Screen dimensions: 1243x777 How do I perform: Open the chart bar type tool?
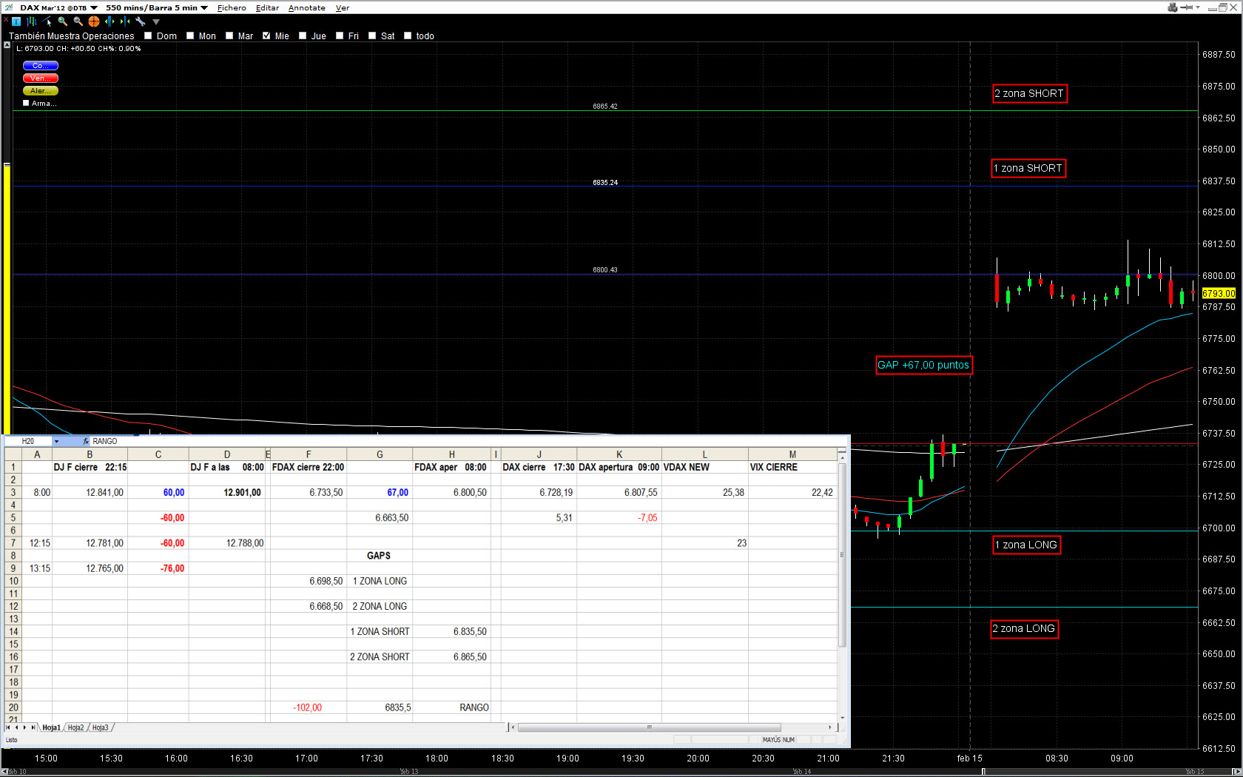(32, 21)
